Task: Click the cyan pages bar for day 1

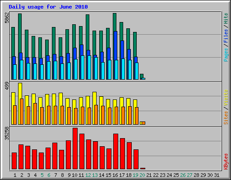Action: point(15,72)
